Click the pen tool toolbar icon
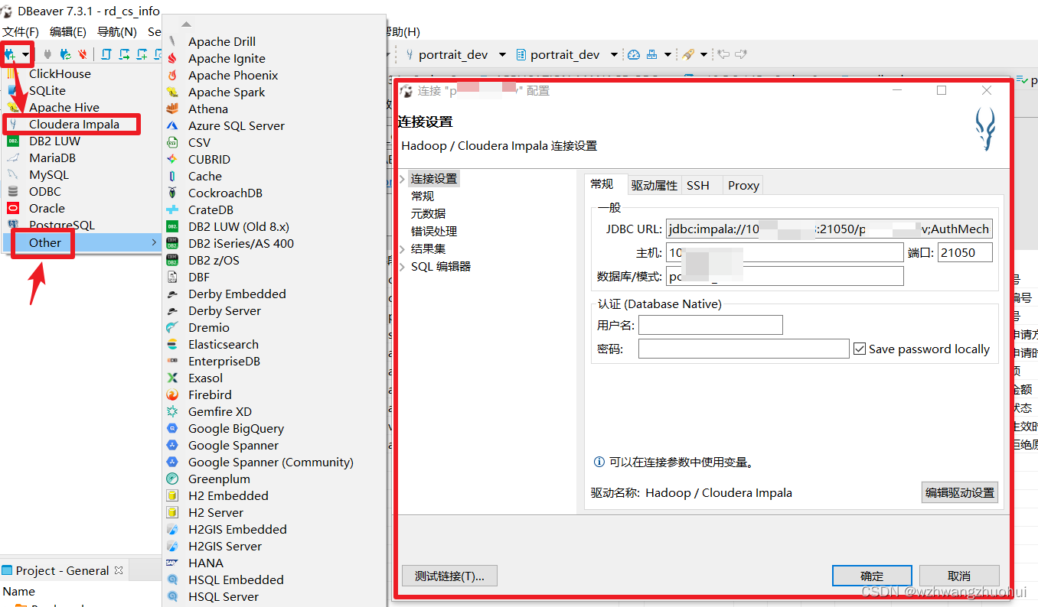 pos(688,54)
